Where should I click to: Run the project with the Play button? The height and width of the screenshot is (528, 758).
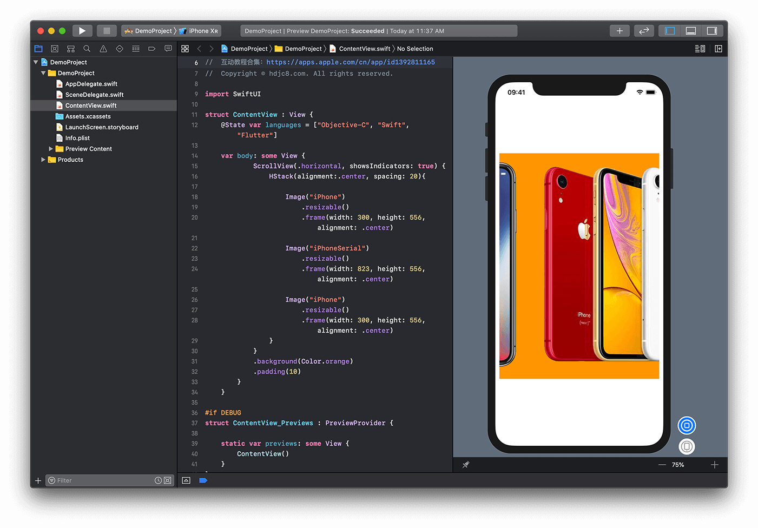click(82, 31)
